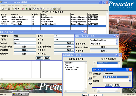Click the gray calculator-like toolbar icon
Viewport: 136px width, 96px height.
click(x=30, y=9)
